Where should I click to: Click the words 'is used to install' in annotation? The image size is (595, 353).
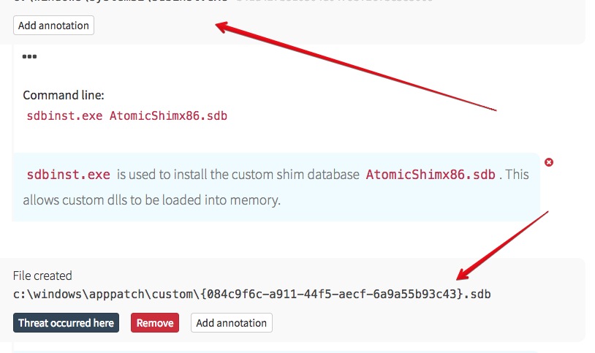click(x=167, y=175)
